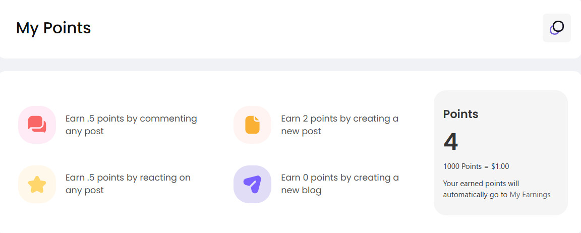Click the orange document post icon
The height and width of the screenshot is (233, 581).
point(252,125)
